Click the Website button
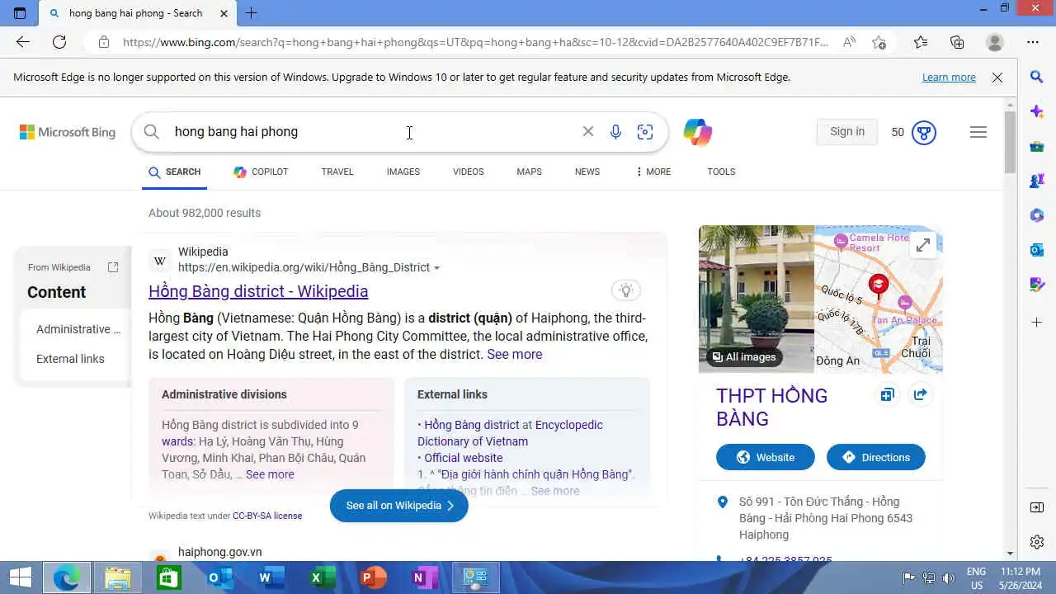The height and width of the screenshot is (594, 1056). tap(766, 457)
